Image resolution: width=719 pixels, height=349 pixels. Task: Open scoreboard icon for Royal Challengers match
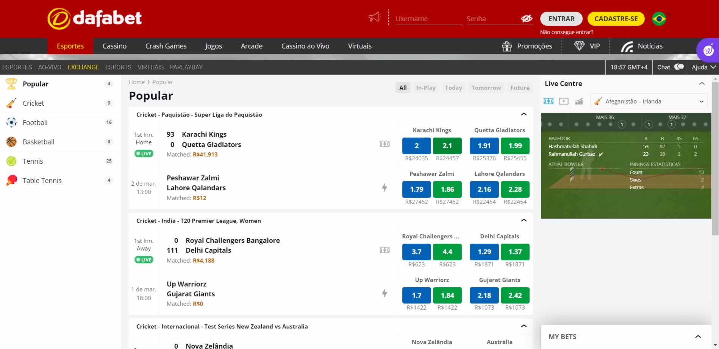pos(385,250)
